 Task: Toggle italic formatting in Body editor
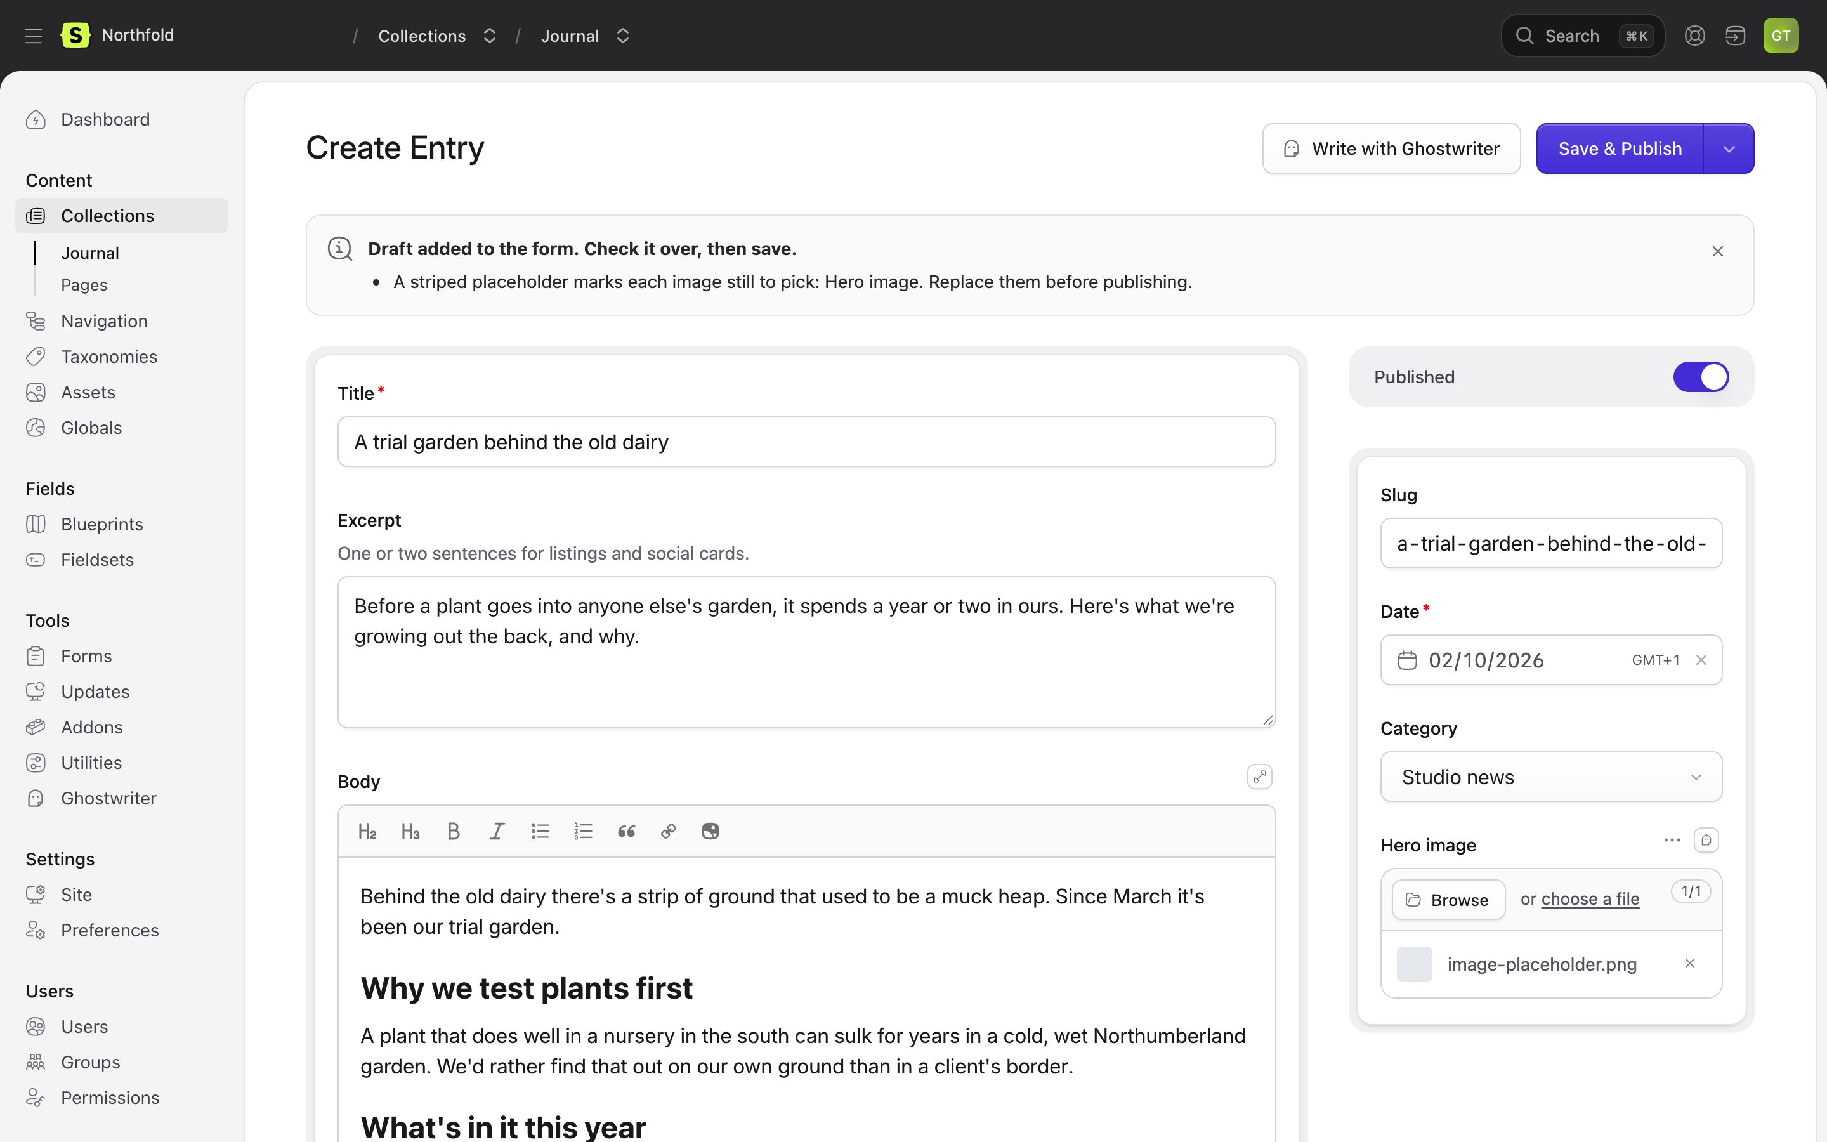(x=497, y=832)
